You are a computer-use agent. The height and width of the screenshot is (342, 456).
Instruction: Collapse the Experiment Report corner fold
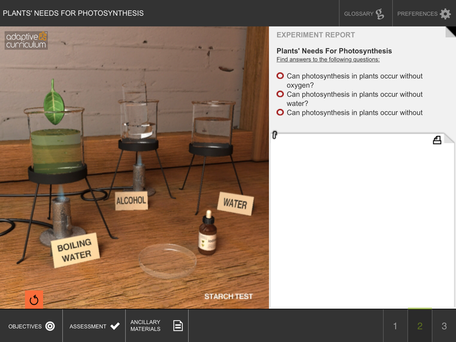(x=451, y=32)
